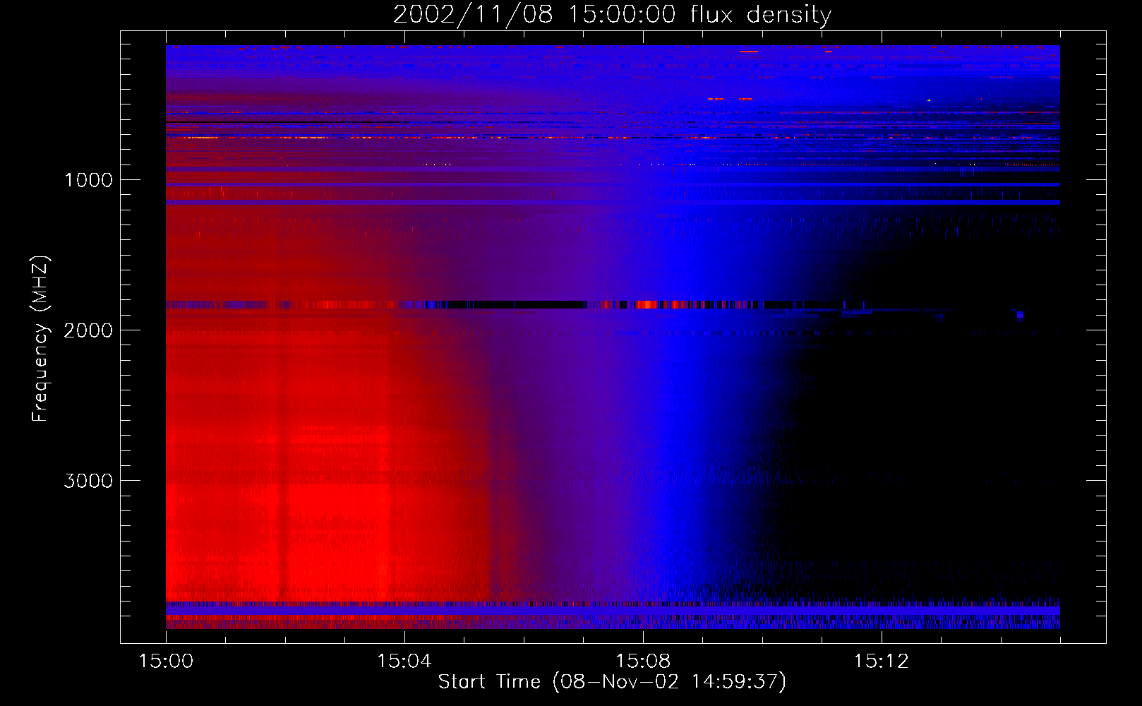Click the 3000 frequency tick label
This screenshot has height=706, width=1142.
88,481
